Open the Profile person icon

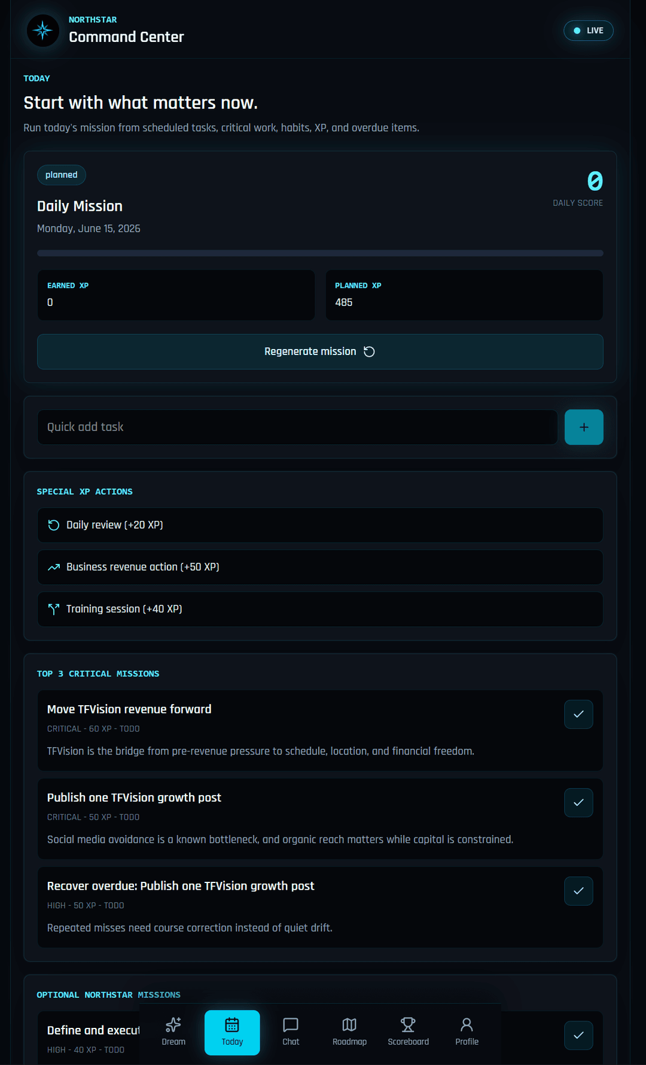(467, 1024)
